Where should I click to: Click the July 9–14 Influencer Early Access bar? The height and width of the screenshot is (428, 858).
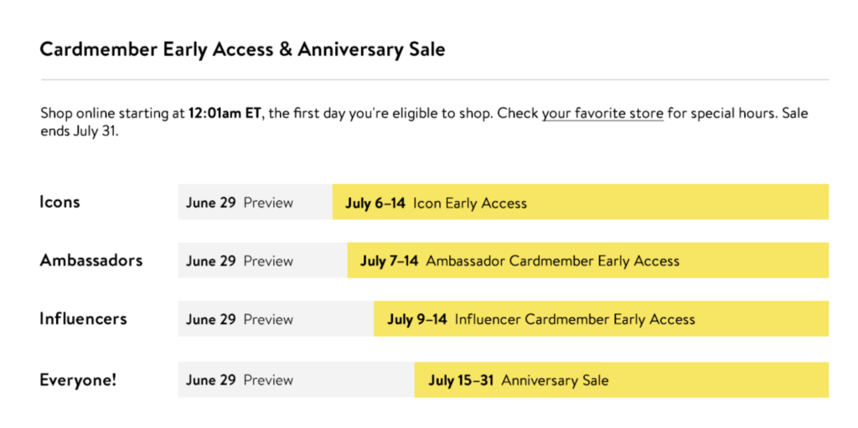(602, 318)
